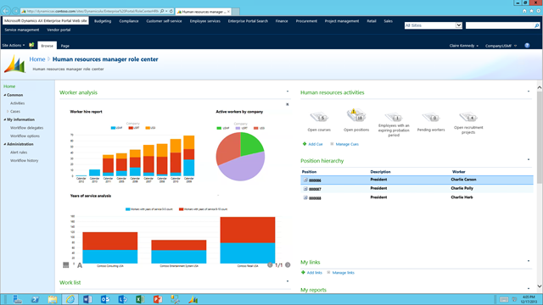
Task: Expand the Cases tree item
Action: [x=8, y=111]
